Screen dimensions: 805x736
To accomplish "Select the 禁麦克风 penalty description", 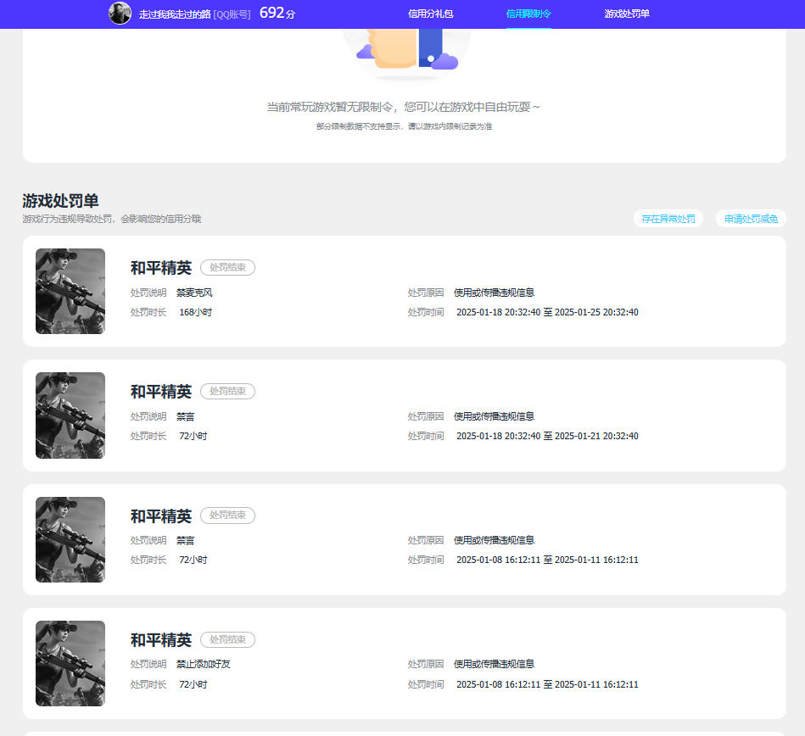I will pyautogui.click(x=194, y=293).
